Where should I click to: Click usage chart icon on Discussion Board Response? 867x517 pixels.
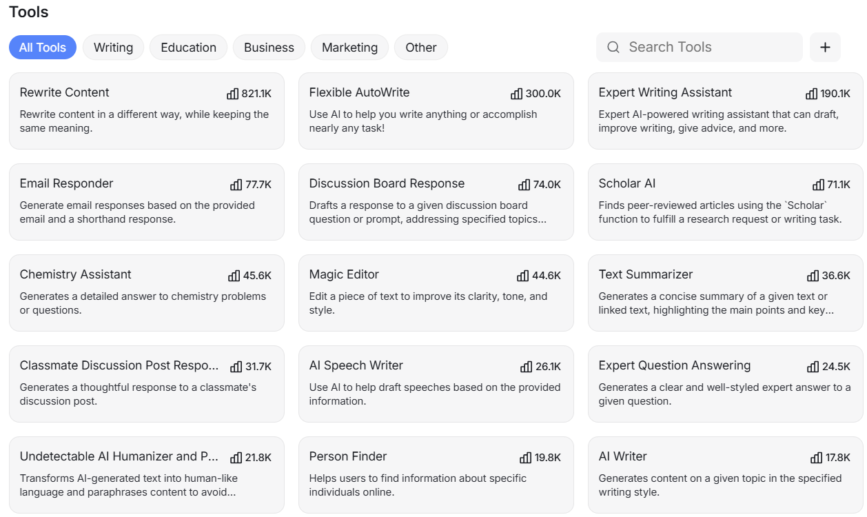(524, 185)
